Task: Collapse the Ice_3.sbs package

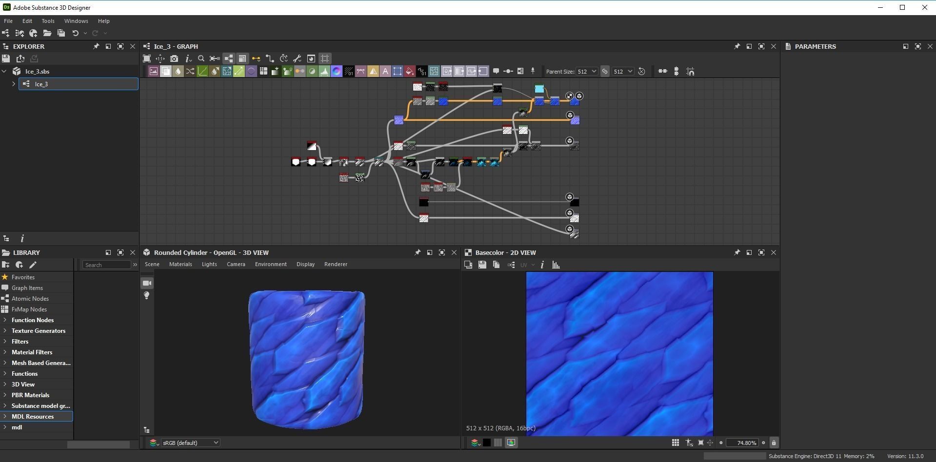Action: point(4,71)
